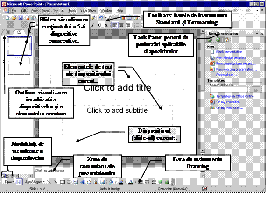This screenshot has height=199, width=267.
Task: Open the Insert menu
Action: pyautogui.click(x=46, y=11)
